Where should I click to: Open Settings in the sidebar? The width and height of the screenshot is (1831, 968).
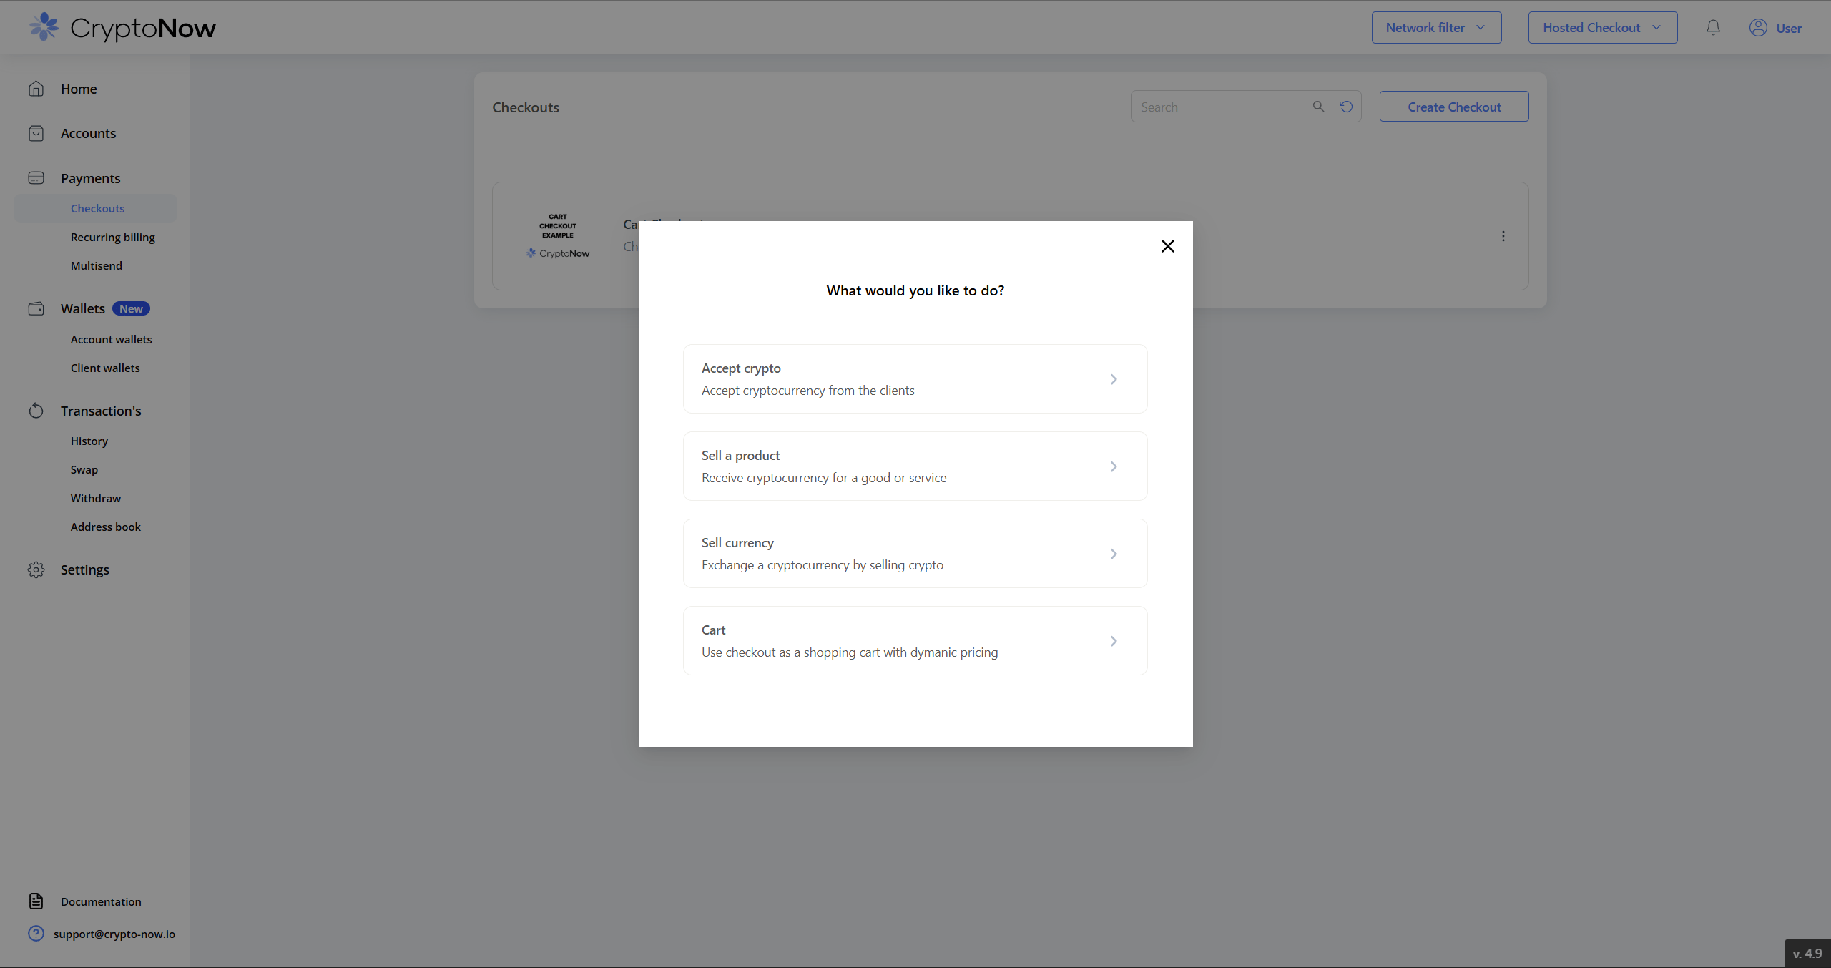coord(85,569)
